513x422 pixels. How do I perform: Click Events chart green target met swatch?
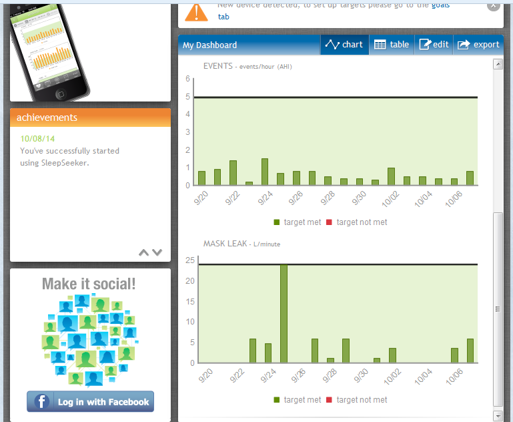click(x=277, y=222)
